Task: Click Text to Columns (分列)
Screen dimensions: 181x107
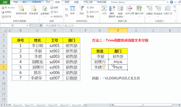Action: tap(104, 10)
